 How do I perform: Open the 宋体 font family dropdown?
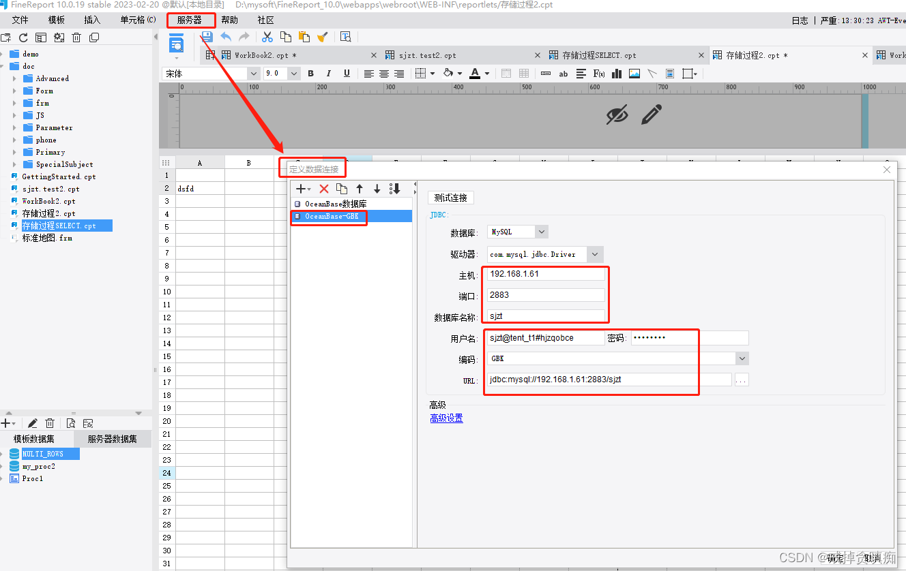click(254, 74)
